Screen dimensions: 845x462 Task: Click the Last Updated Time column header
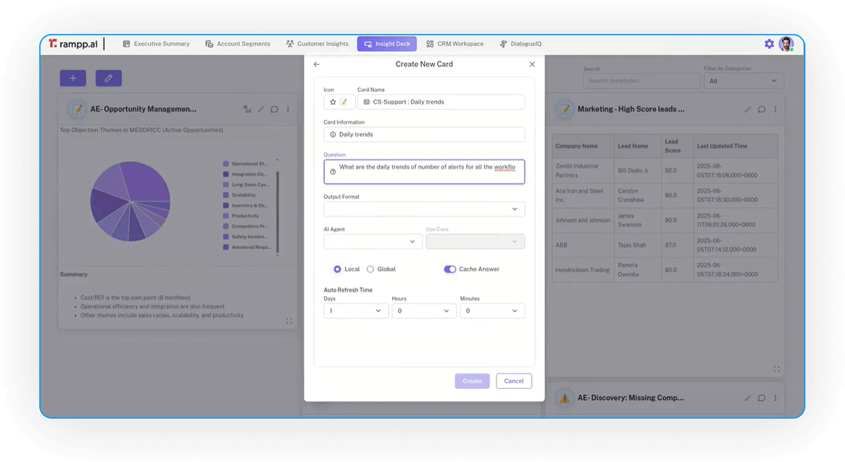(735, 146)
